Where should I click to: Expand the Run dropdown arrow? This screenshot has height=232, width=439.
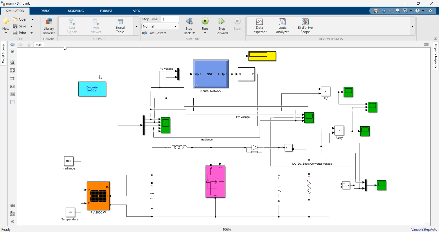(x=205, y=33)
